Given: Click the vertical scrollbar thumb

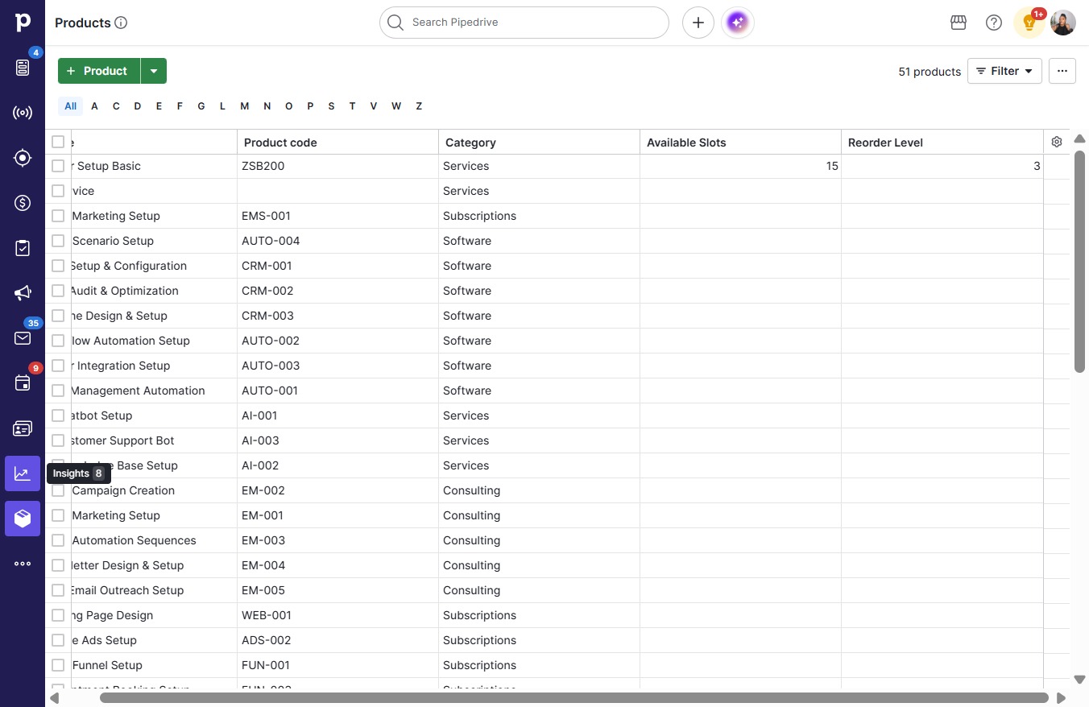Looking at the screenshot, I should coord(1079,262).
